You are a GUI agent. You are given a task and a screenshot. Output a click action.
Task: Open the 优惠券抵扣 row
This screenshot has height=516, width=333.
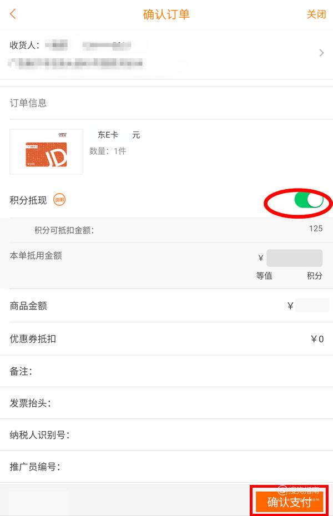[167, 338]
